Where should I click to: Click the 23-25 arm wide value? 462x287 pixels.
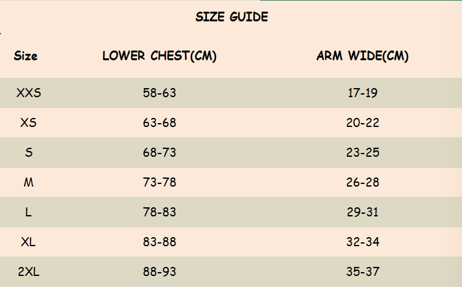point(363,152)
